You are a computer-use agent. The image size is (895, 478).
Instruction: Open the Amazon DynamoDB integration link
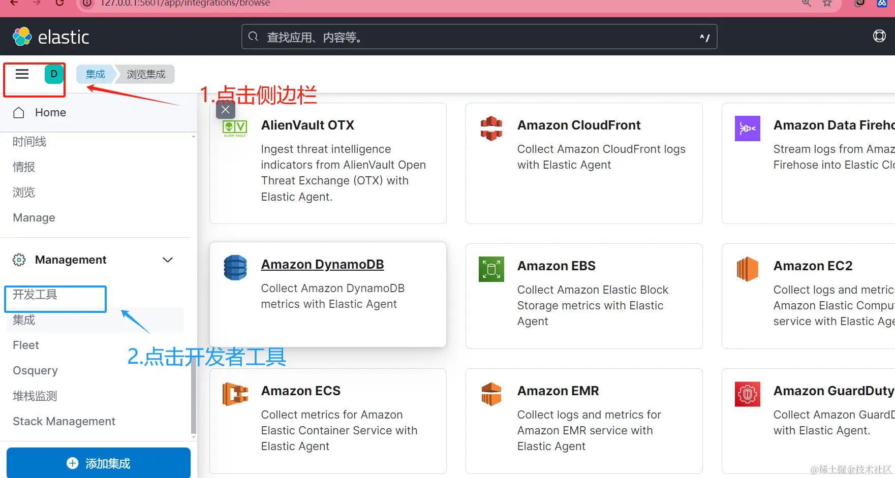pos(322,265)
